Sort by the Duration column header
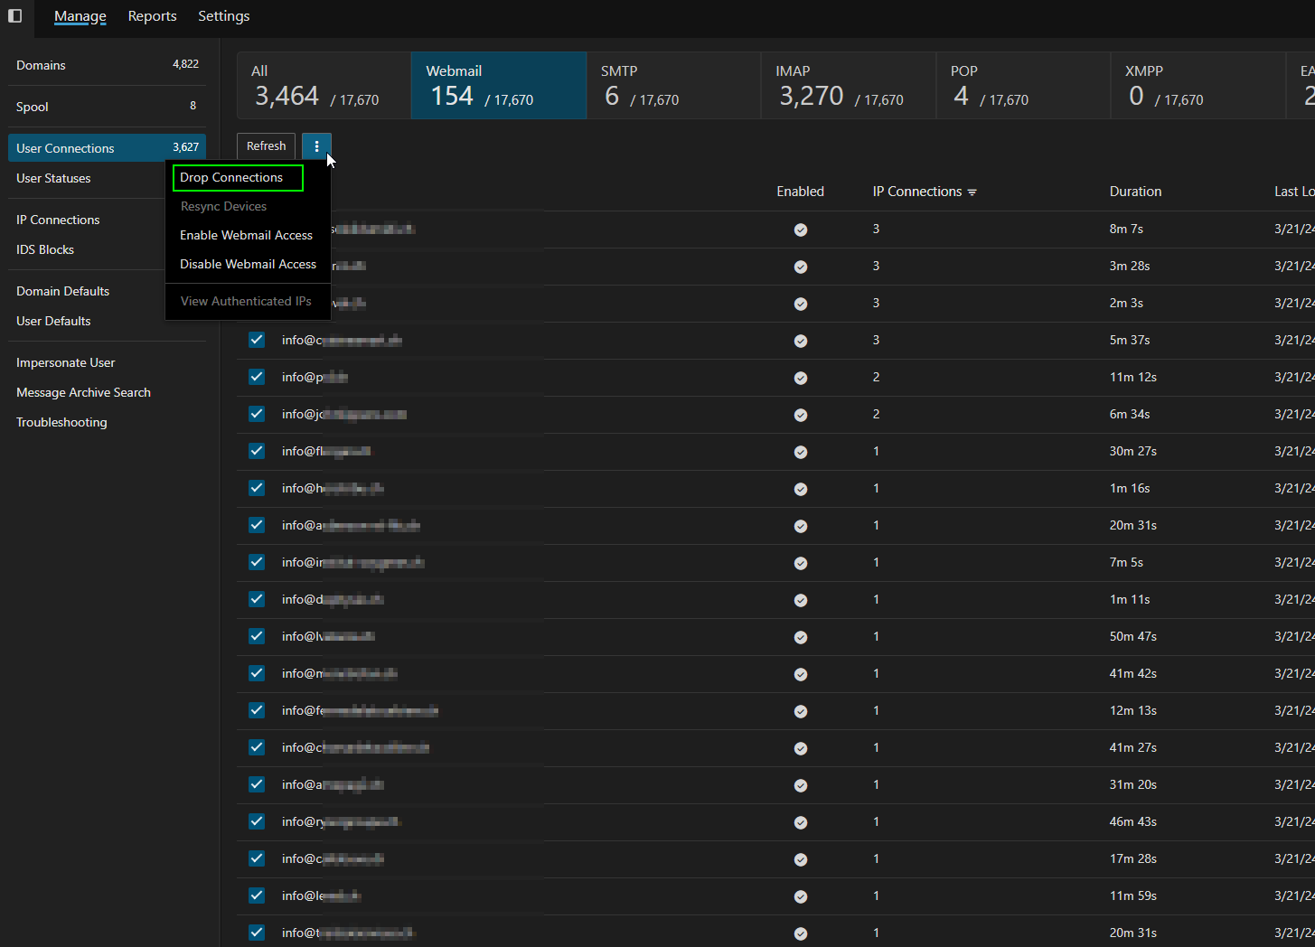 (1135, 192)
